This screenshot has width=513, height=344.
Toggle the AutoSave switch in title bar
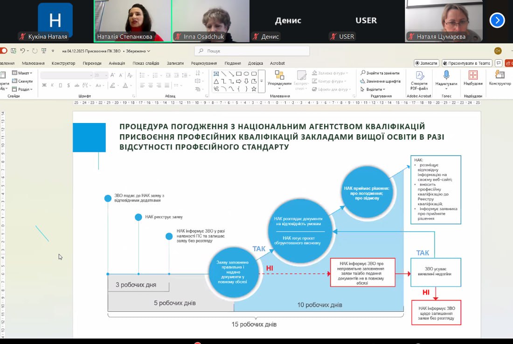tap(3, 51)
